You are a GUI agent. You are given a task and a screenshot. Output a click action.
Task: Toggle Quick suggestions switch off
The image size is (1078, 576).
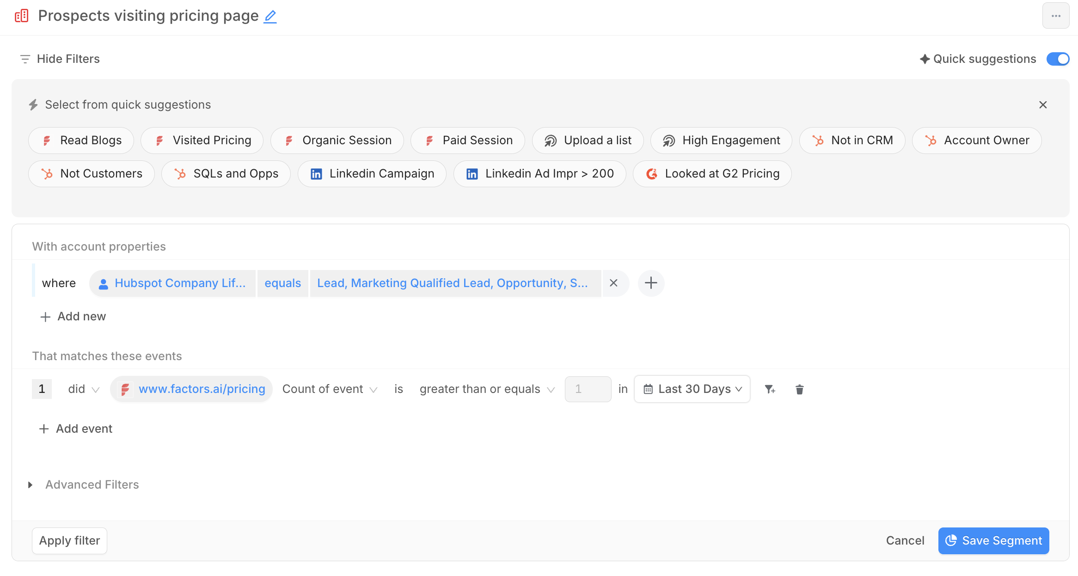[1058, 59]
